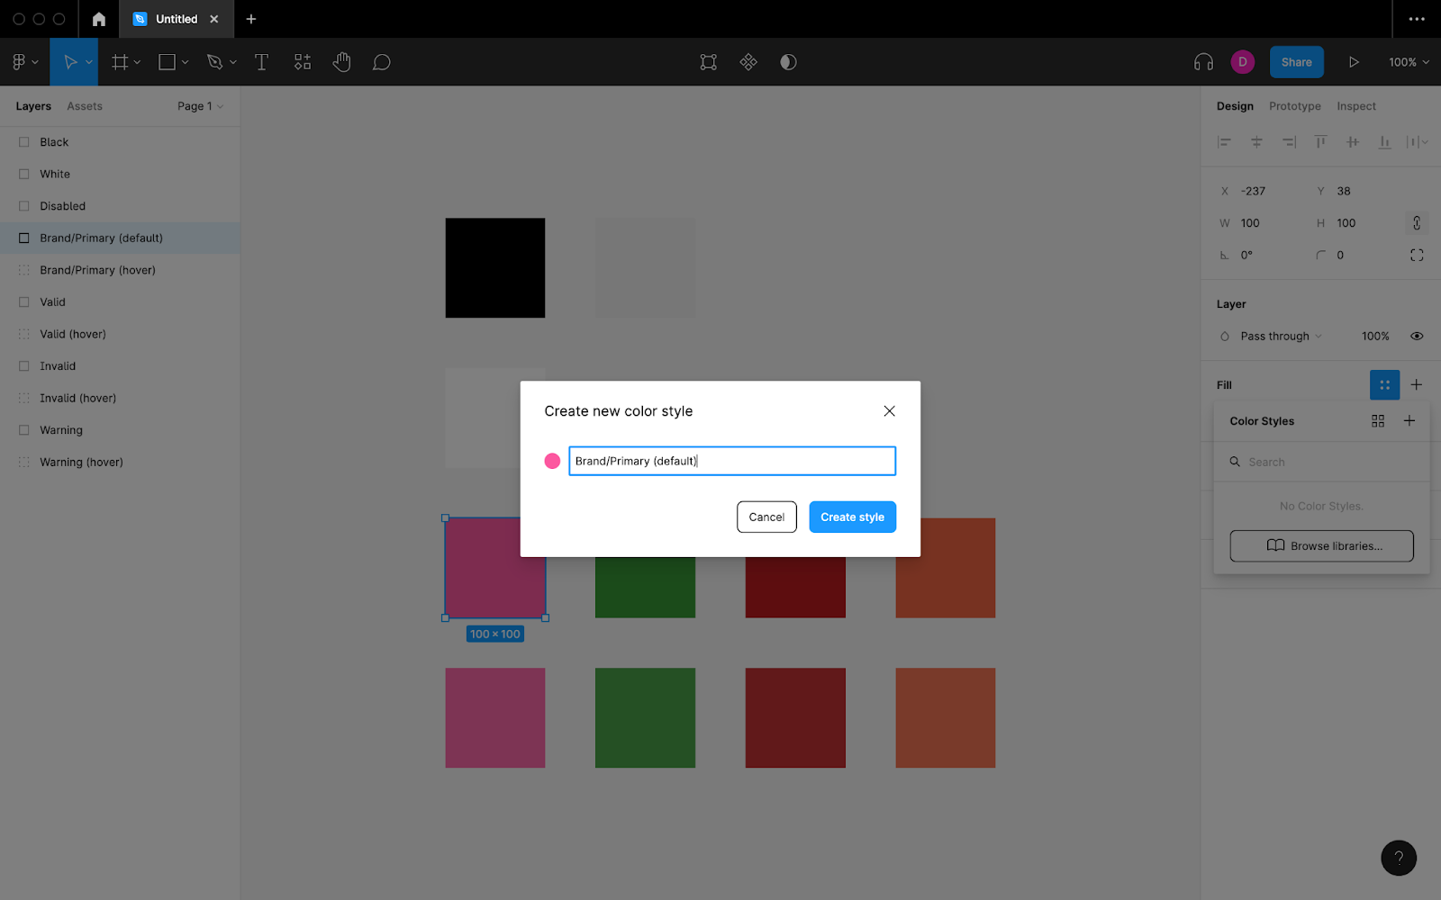Click the align vertical centers icon

1353,142
